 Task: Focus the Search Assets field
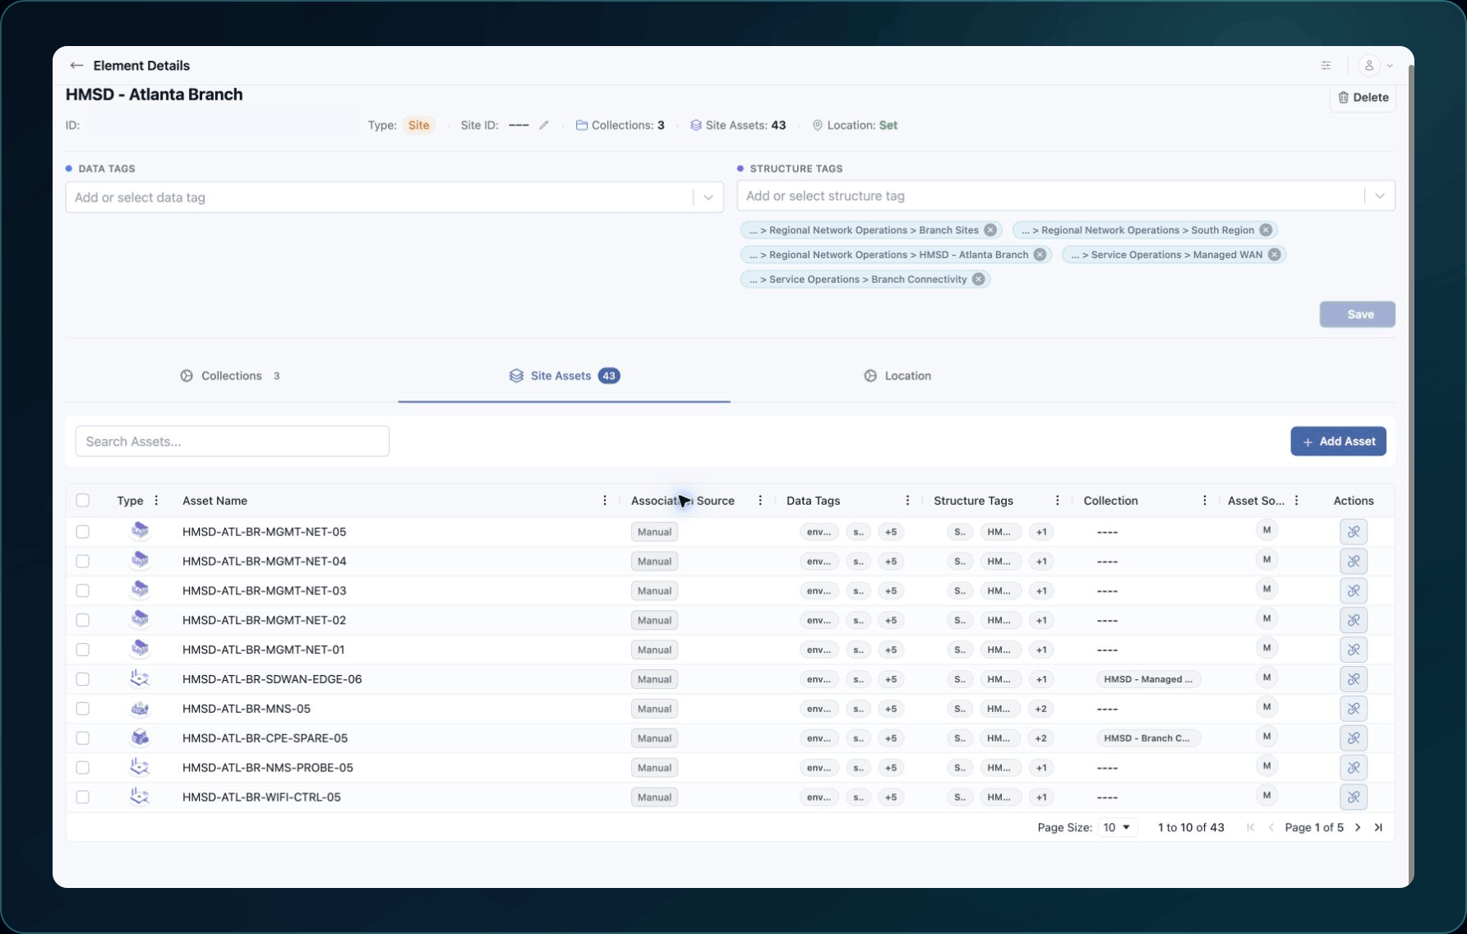click(x=232, y=442)
